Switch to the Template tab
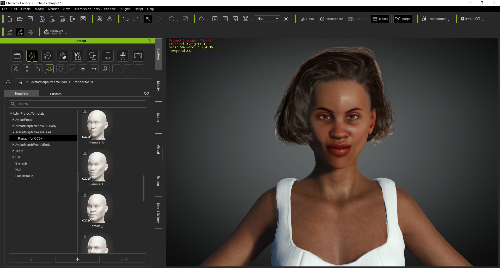This screenshot has width=500, height=268. [21, 94]
